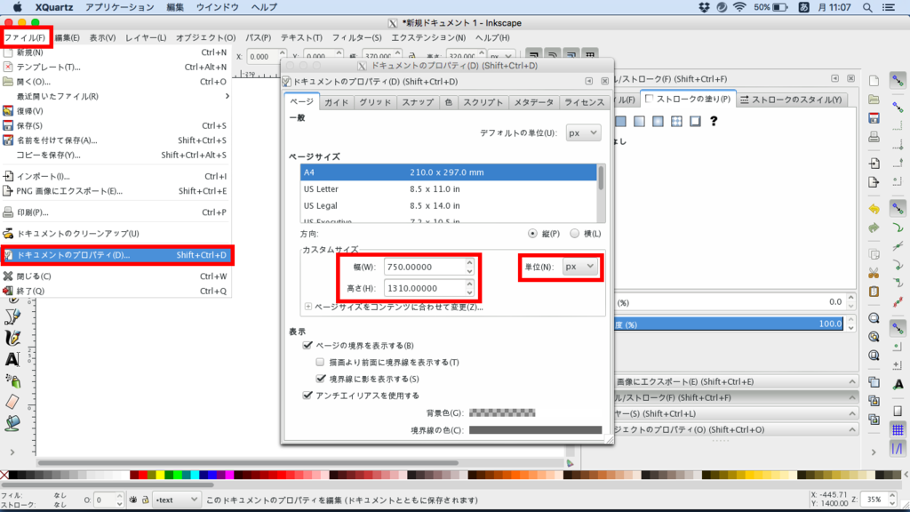910x512 pixels.
Task: Click the Export icon in right toolbar
Action: [x=874, y=182]
